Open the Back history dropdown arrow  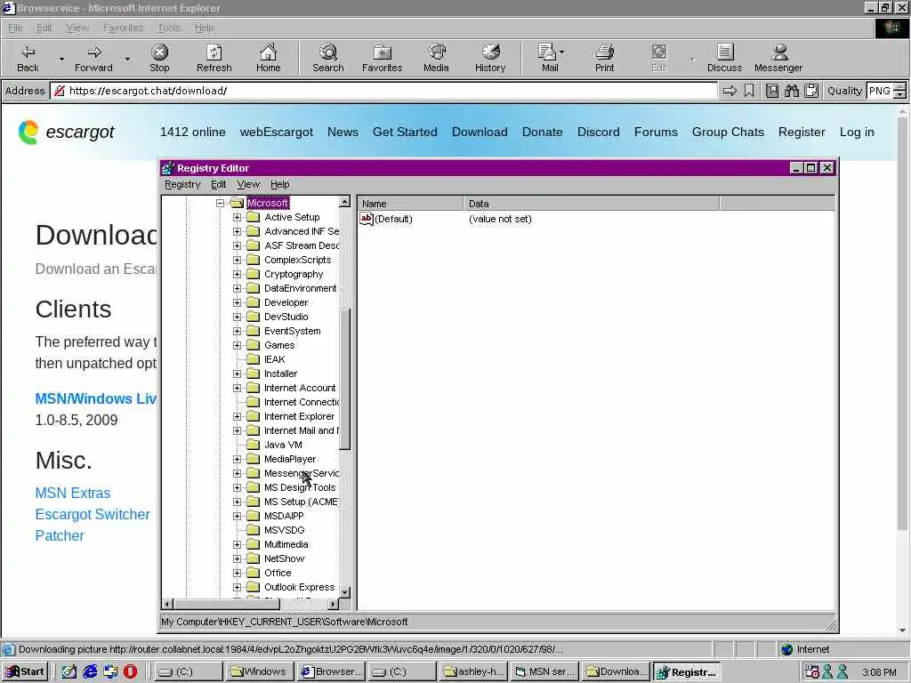pyautogui.click(x=61, y=59)
